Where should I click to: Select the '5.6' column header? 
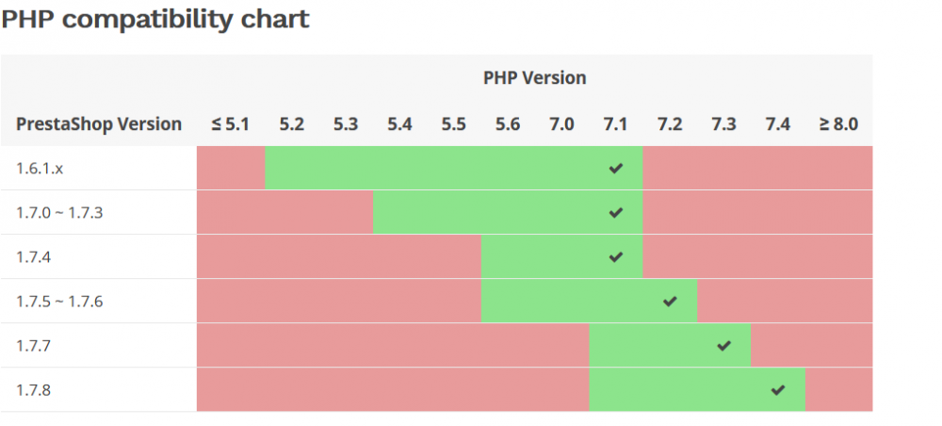coord(507,124)
